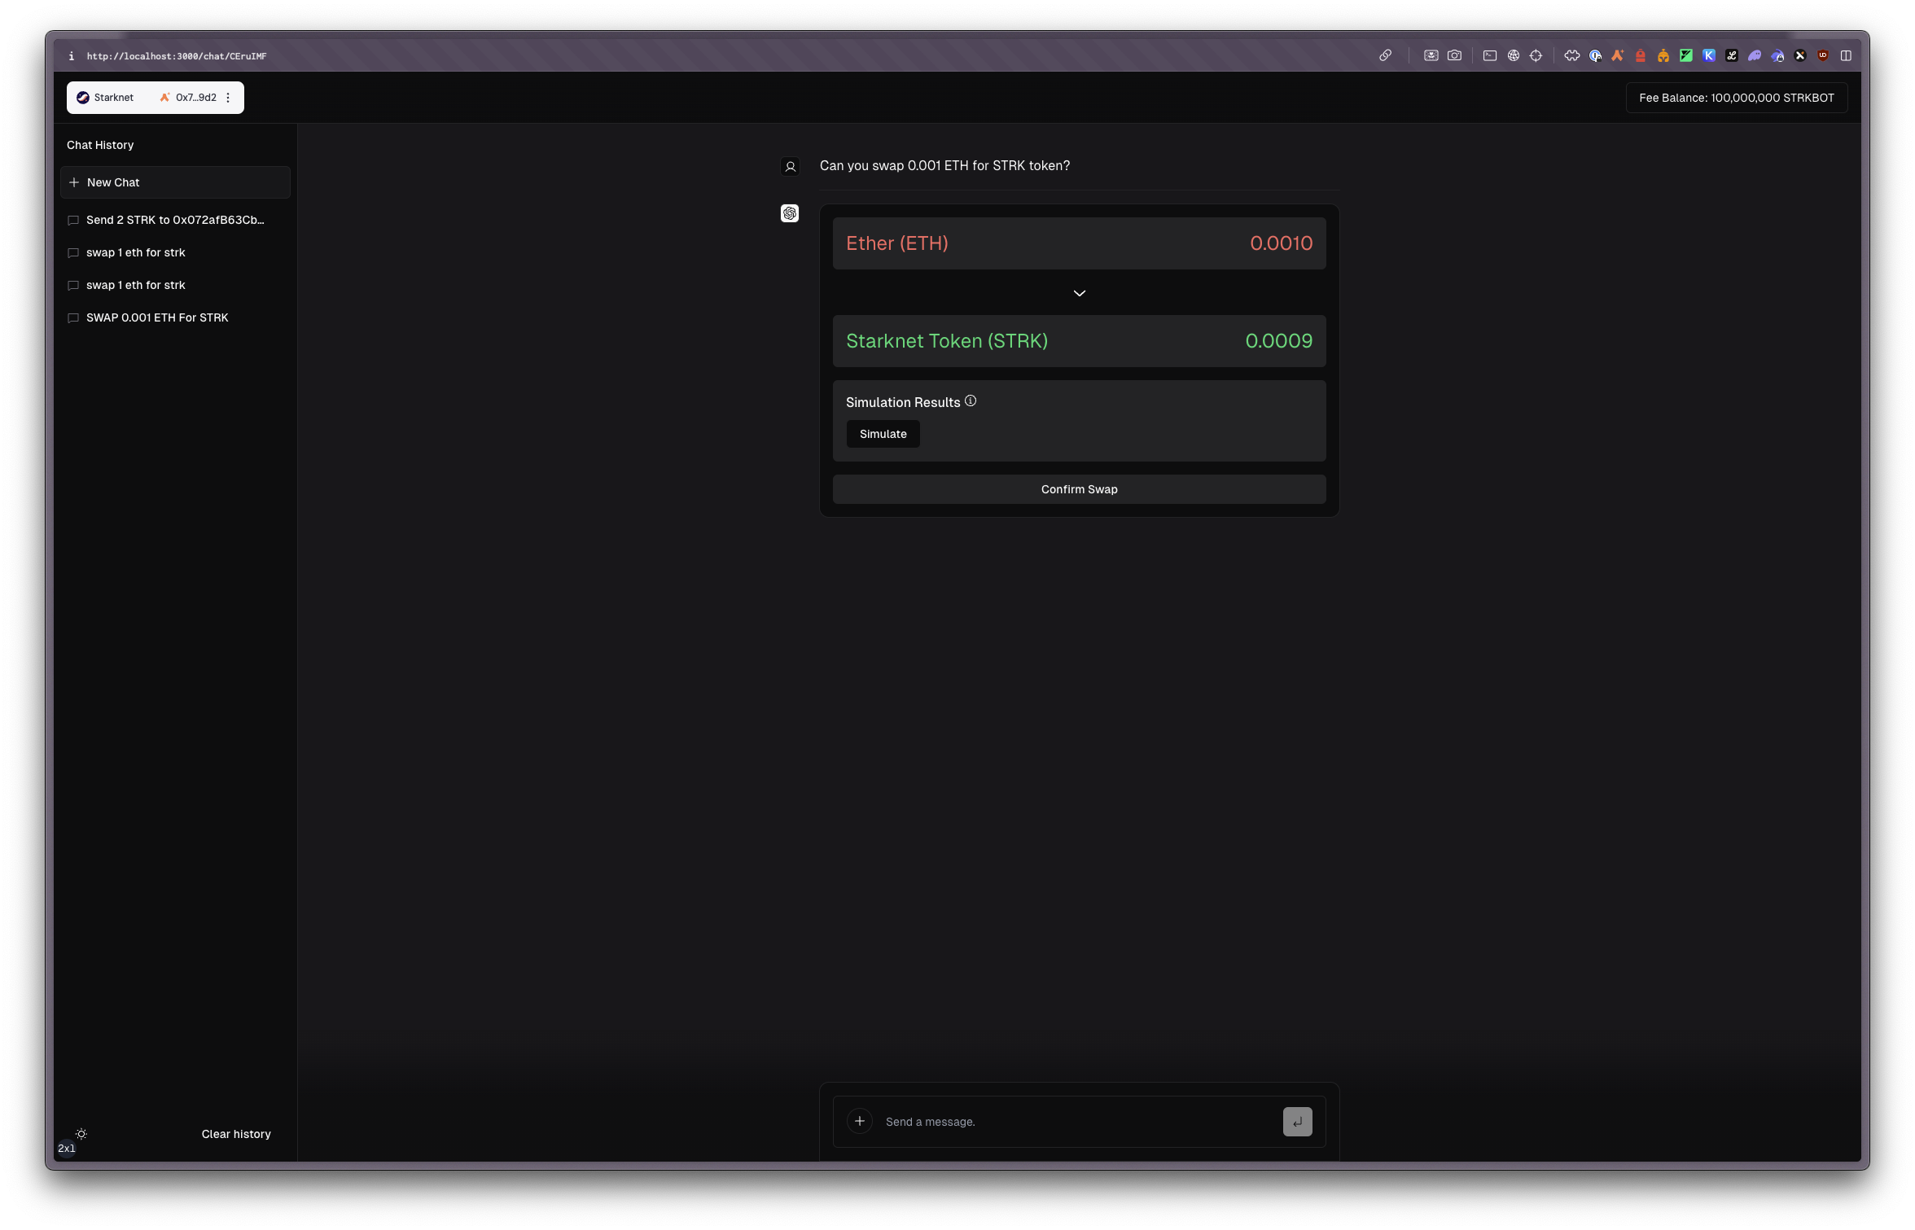This screenshot has width=1915, height=1230.
Task: Click Confirm Swap
Action: 1079,489
